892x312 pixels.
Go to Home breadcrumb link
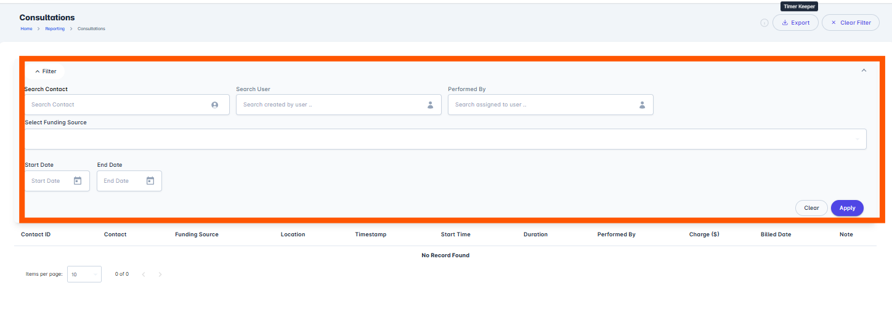26,29
